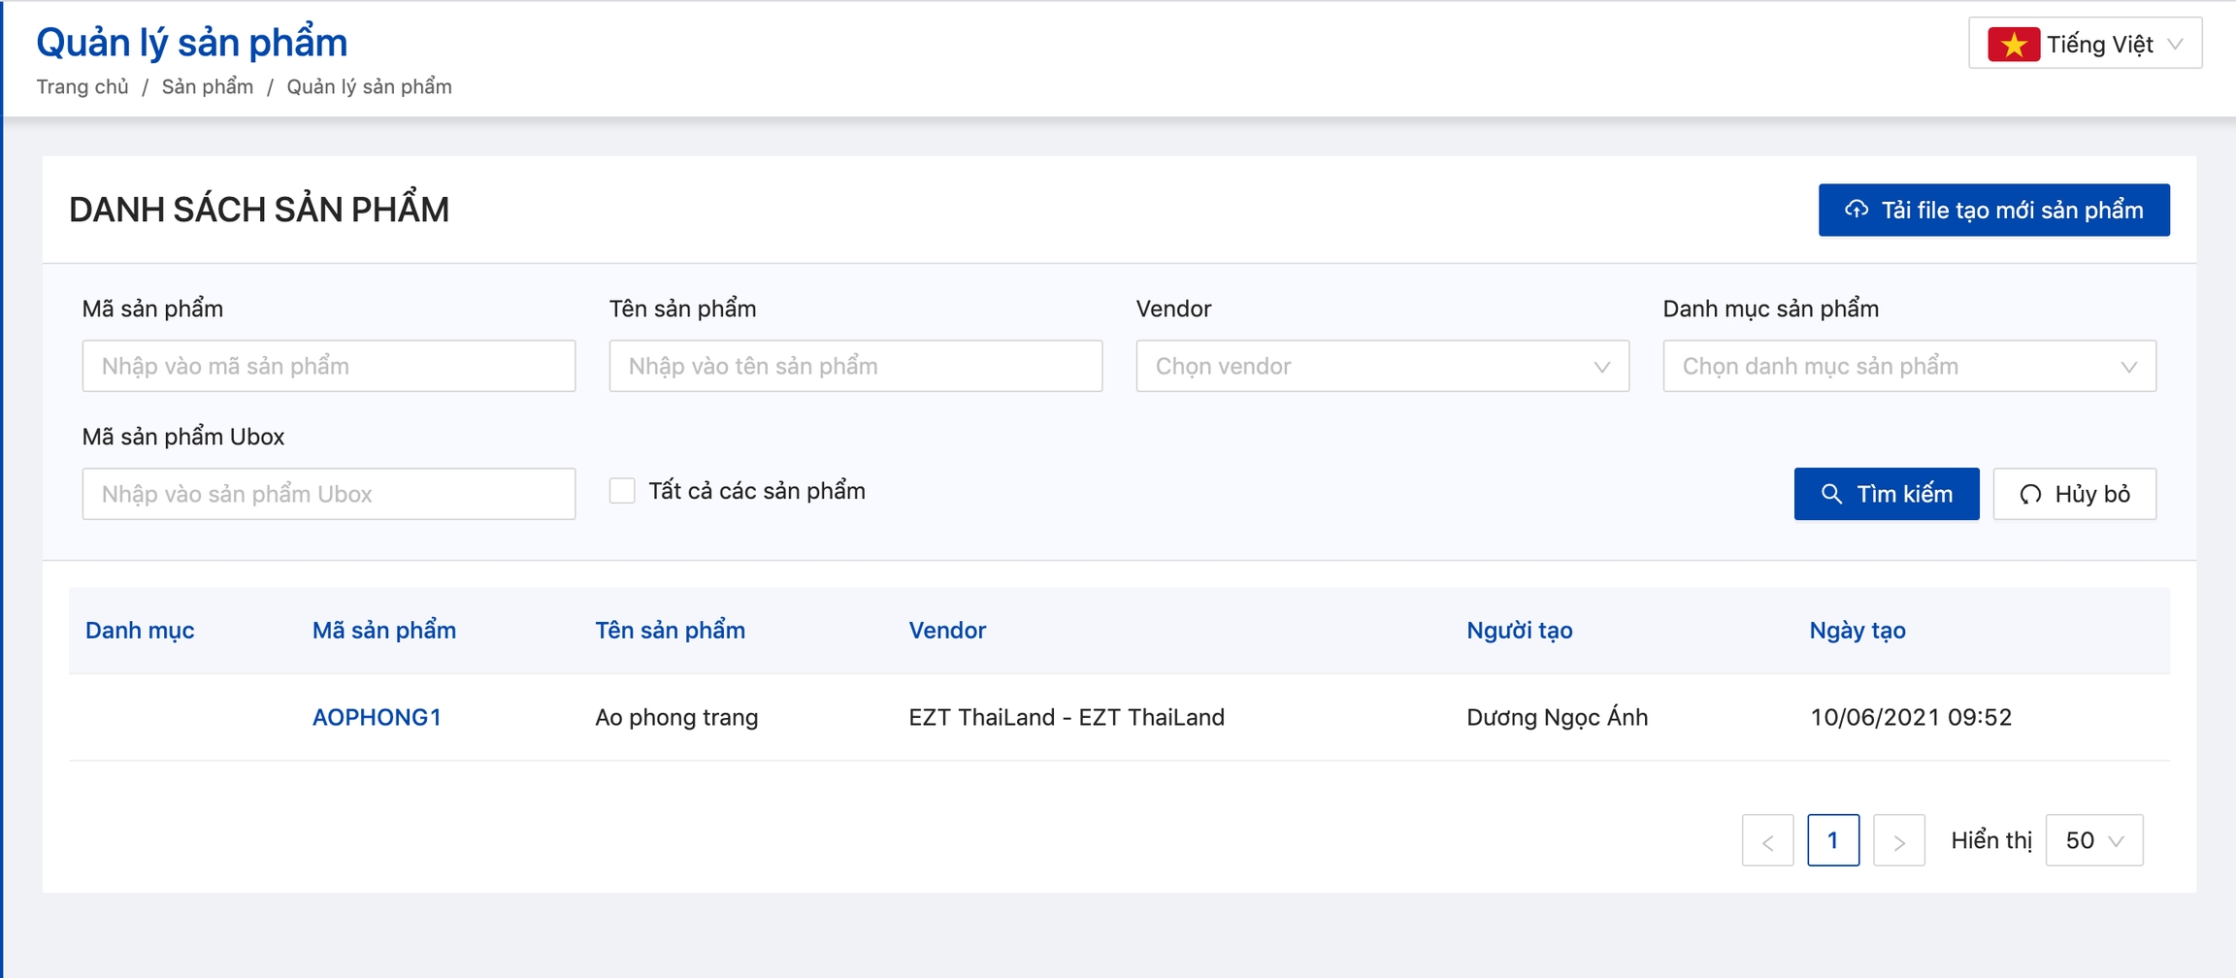Click the magnifier icon in Tìm kiếm
This screenshot has width=2236, height=978.
[x=1831, y=494]
